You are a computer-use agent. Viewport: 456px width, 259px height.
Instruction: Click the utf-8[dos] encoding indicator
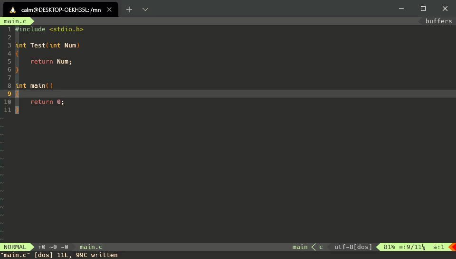[x=353, y=247]
